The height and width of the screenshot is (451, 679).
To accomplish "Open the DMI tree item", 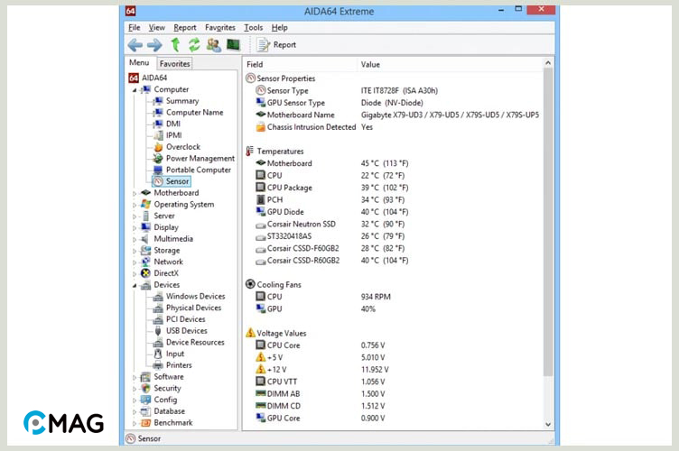I will pos(172,124).
